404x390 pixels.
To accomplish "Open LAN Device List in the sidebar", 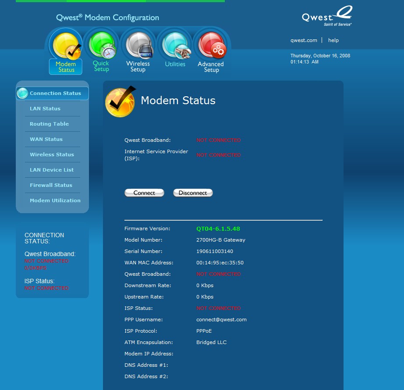I will 52,170.
